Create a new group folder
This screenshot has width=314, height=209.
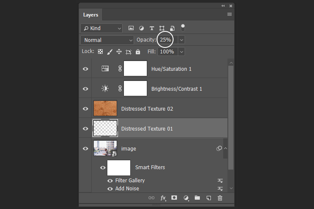[197, 198]
